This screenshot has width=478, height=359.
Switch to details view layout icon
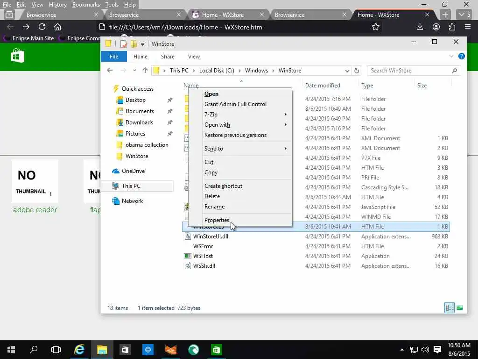tap(450, 308)
